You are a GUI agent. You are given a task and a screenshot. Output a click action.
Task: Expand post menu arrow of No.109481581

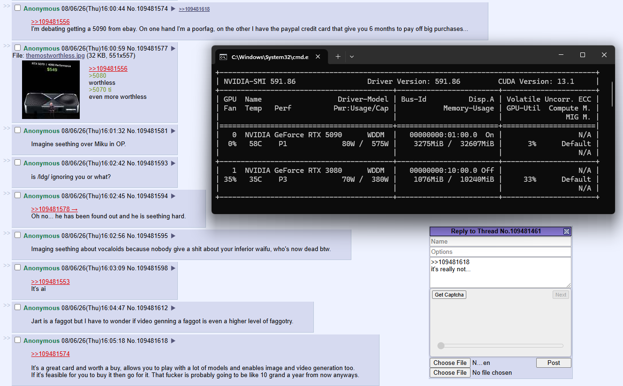(173, 131)
